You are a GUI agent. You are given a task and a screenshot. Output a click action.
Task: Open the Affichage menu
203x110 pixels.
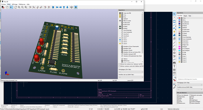point(15,4)
